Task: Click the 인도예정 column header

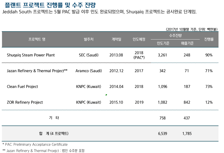Action: point(139,39)
